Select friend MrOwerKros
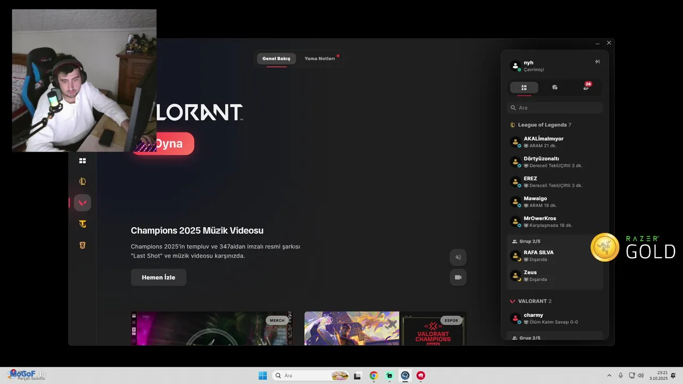683x384 pixels. click(555, 221)
